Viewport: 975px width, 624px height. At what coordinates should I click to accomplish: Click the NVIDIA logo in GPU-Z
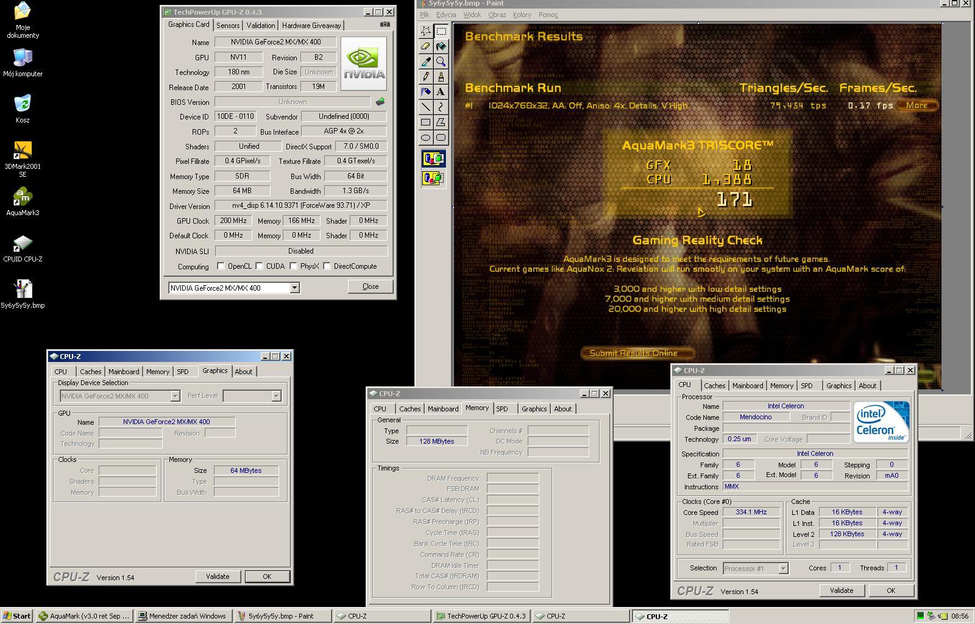(364, 64)
